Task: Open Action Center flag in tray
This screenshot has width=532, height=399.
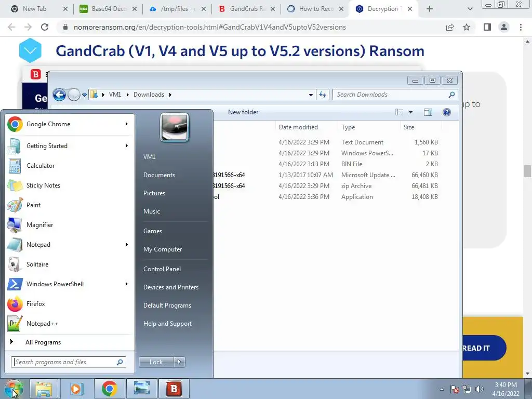Action: pyautogui.click(x=455, y=389)
